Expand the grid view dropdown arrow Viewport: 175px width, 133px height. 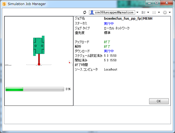coord(159,12)
